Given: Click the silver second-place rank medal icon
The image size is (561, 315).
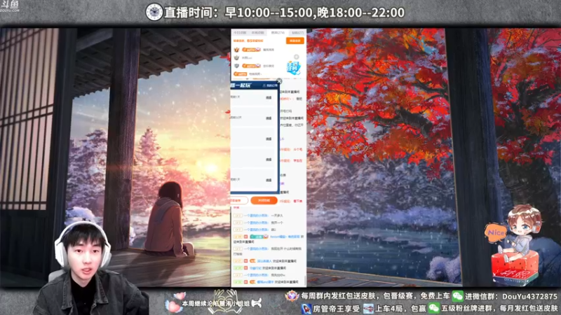Looking at the screenshot, I should click(236, 57).
